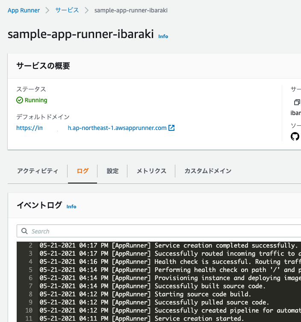Click the magnifier icon in Search box
Viewport: 301px width, 322px height.
(24, 231)
